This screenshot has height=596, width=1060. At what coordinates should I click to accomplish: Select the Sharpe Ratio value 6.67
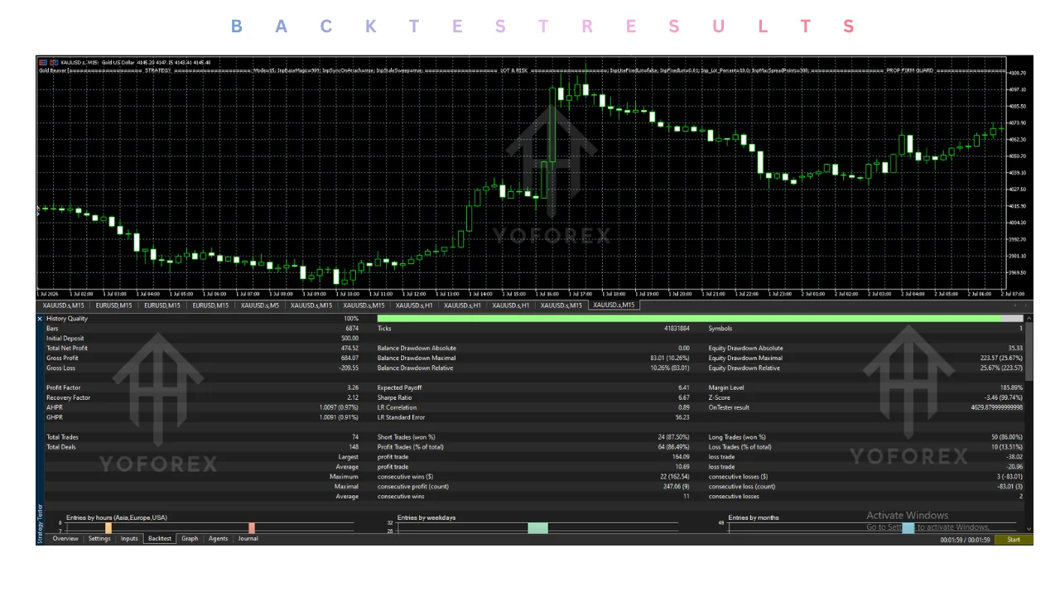coord(683,398)
